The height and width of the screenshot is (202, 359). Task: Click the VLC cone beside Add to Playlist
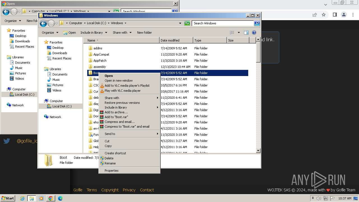102,86
